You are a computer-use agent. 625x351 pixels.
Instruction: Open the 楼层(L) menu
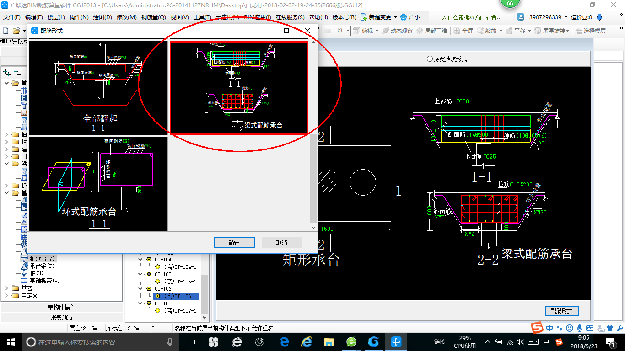[x=56, y=17]
